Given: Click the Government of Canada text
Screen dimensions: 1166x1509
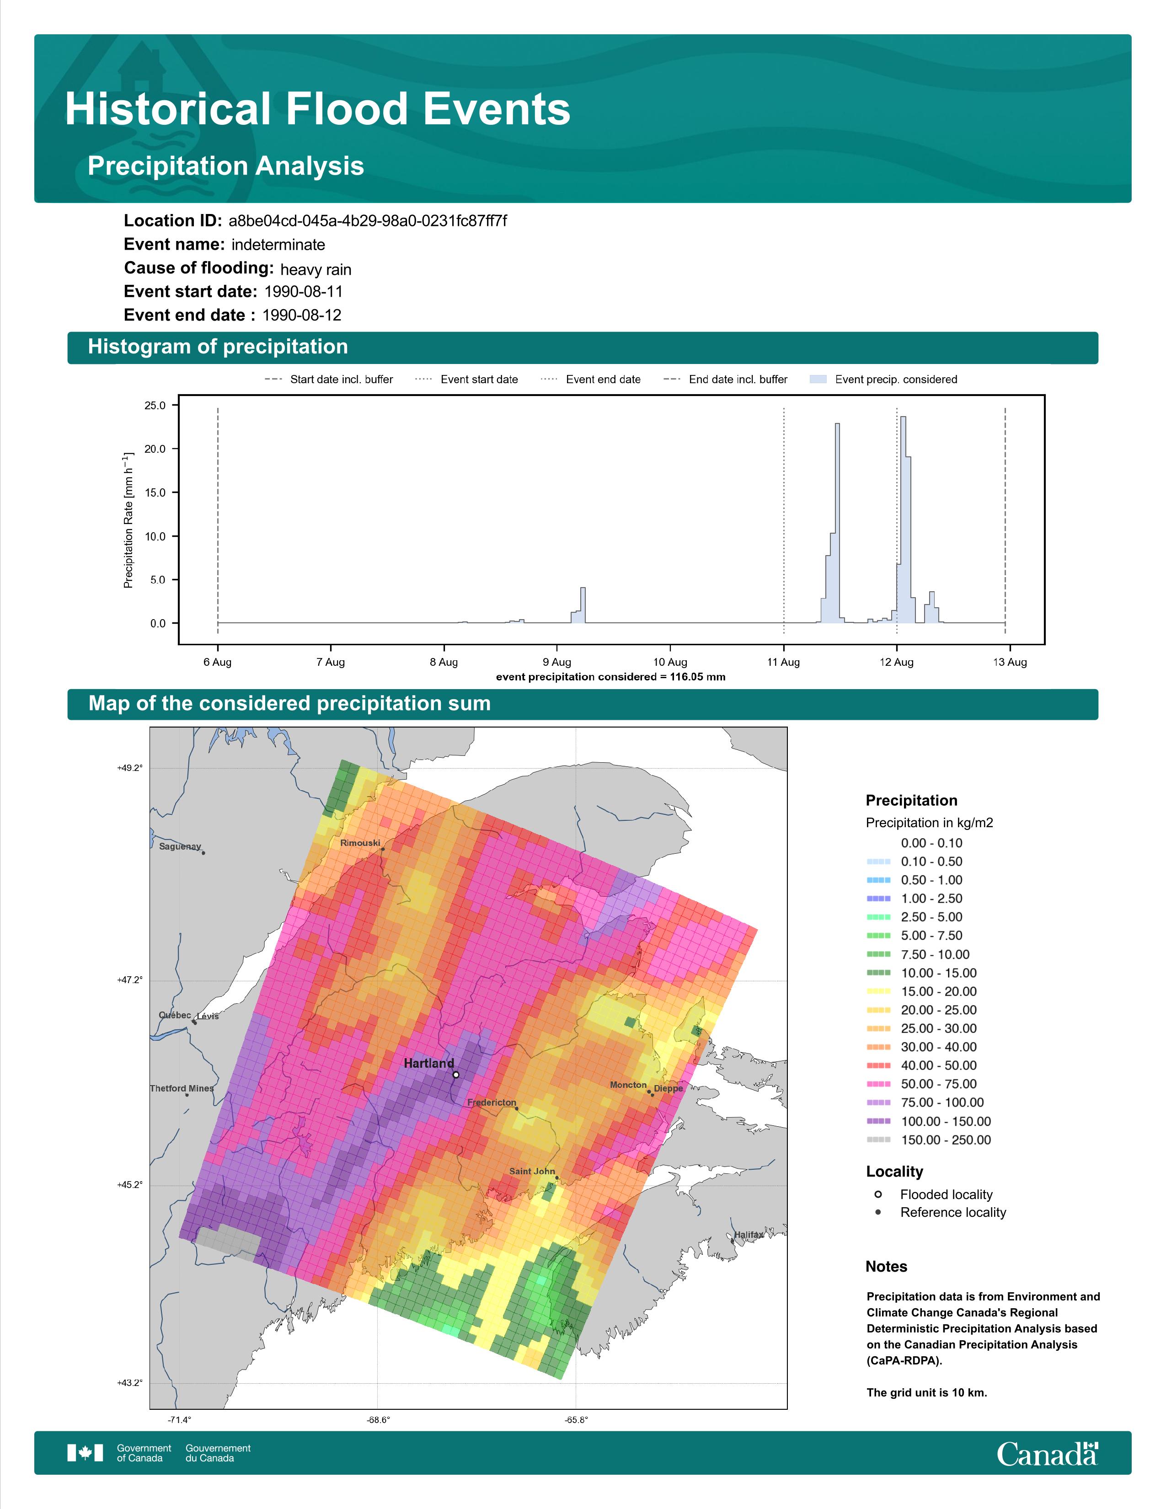Looking at the screenshot, I should point(144,1453).
